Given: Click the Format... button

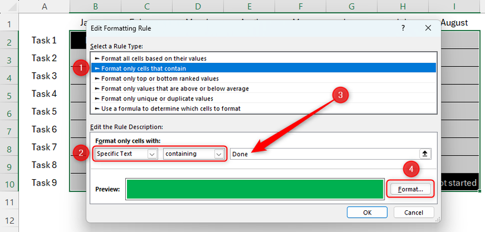Looking at the screenshot, I should (x=410, y=189).
